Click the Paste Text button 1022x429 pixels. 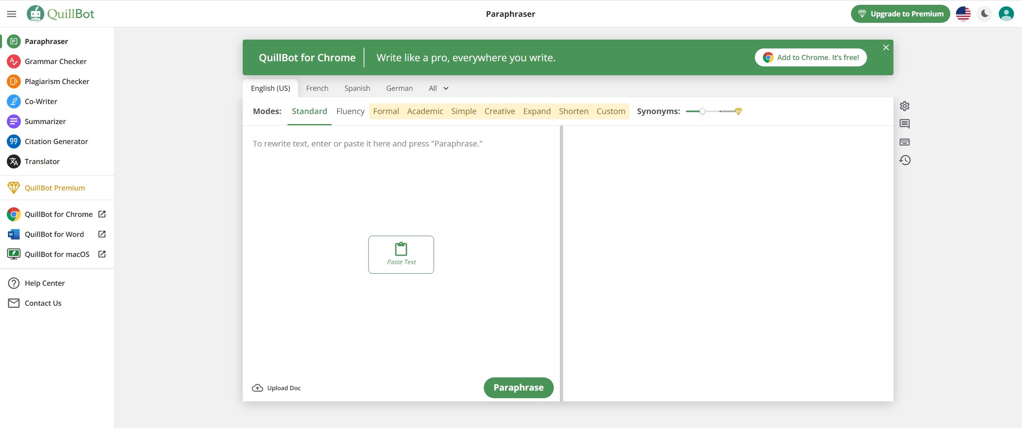(401, 255)
